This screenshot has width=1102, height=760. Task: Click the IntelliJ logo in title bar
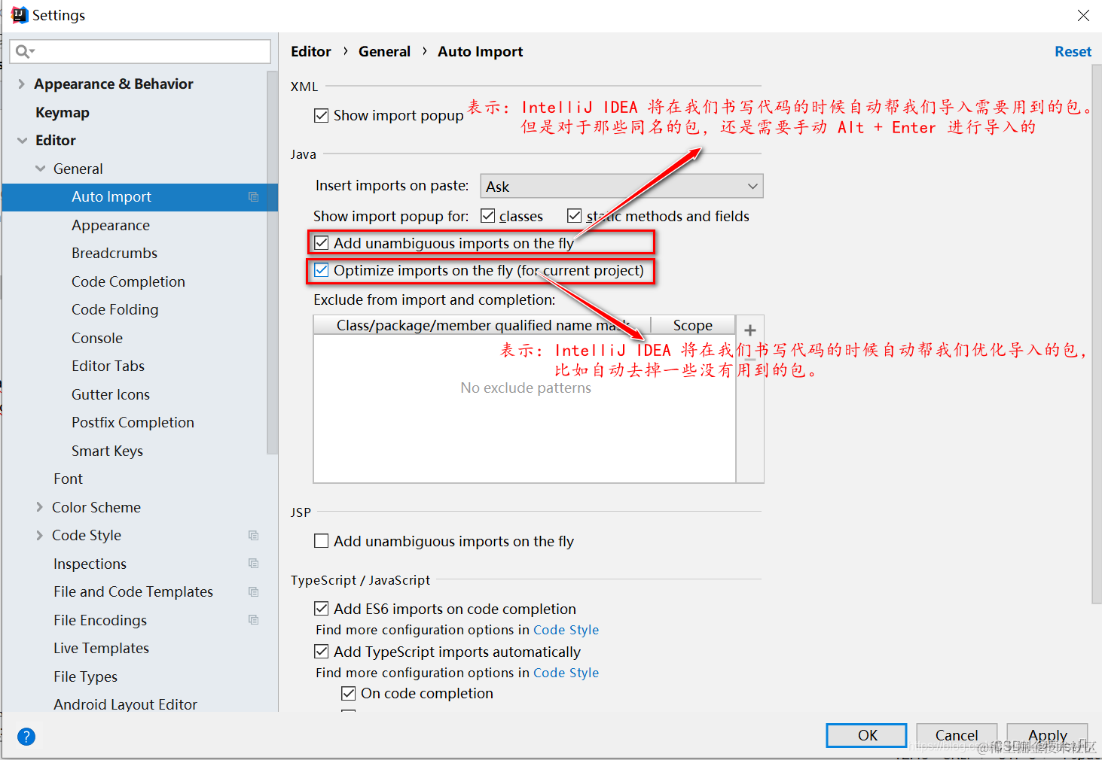tap(20, 15)
